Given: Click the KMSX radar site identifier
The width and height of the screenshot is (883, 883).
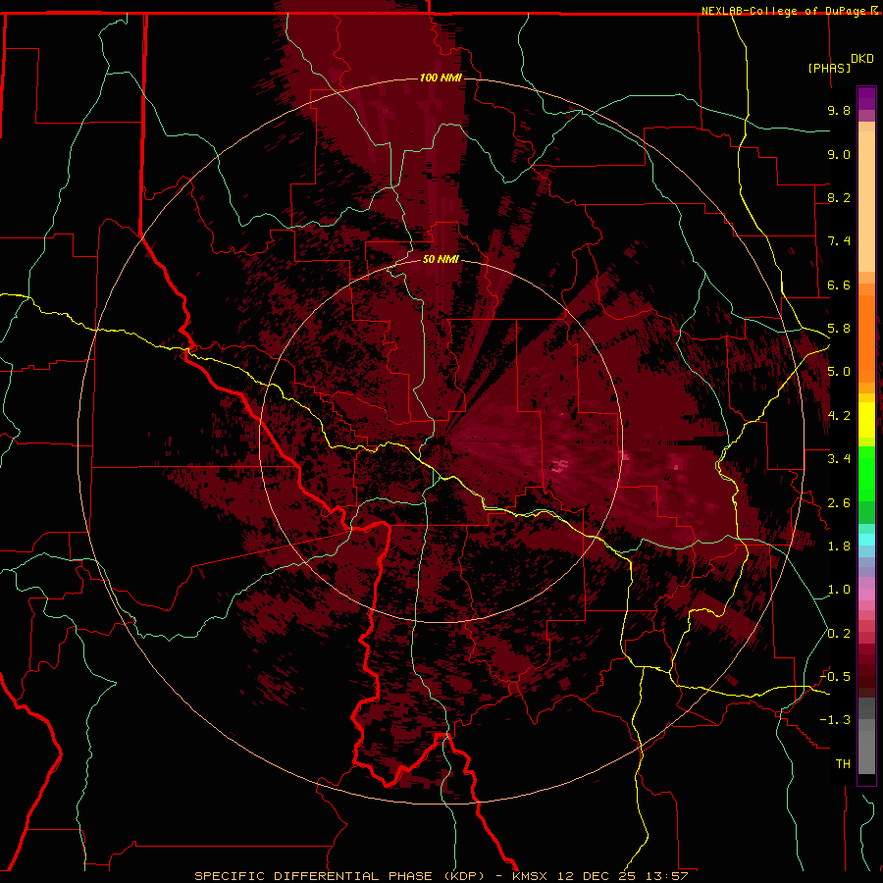Looking at the screenshot, I should (x=530, y=876).
